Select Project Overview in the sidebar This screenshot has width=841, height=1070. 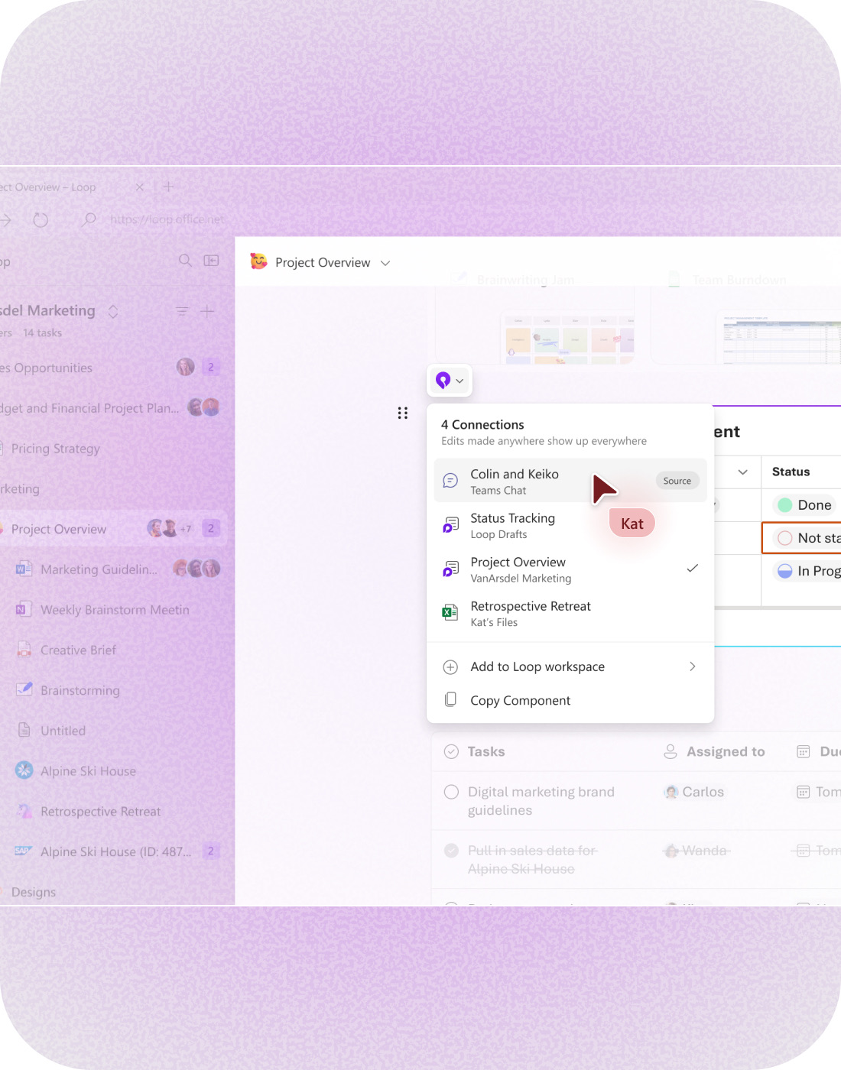111,529
